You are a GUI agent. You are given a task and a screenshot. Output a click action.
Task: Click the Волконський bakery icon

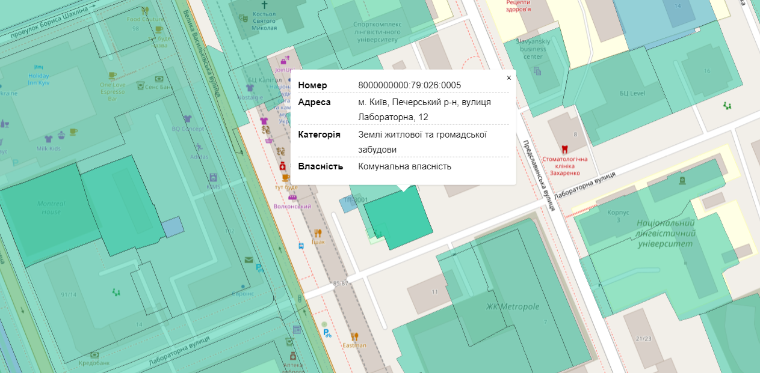(292, 197)
